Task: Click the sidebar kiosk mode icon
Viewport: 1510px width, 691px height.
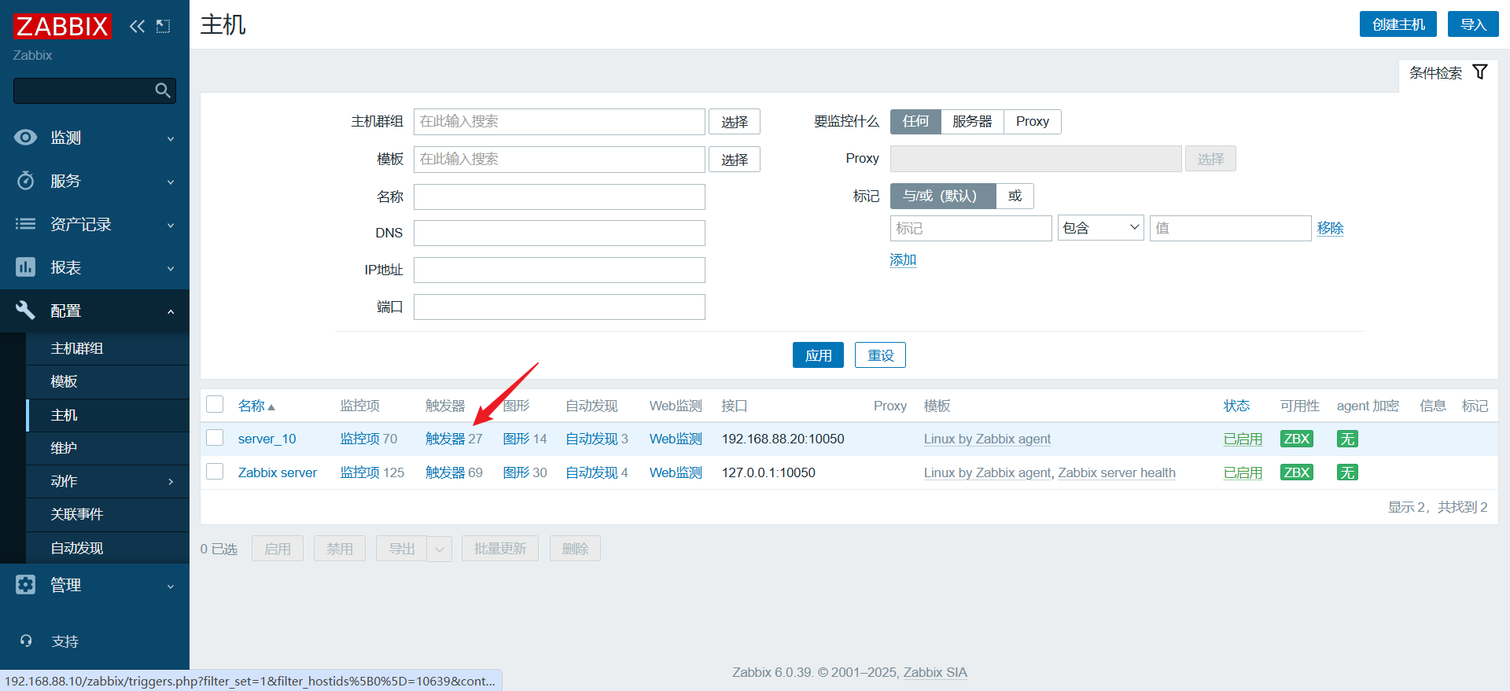Action: point(163,27)
